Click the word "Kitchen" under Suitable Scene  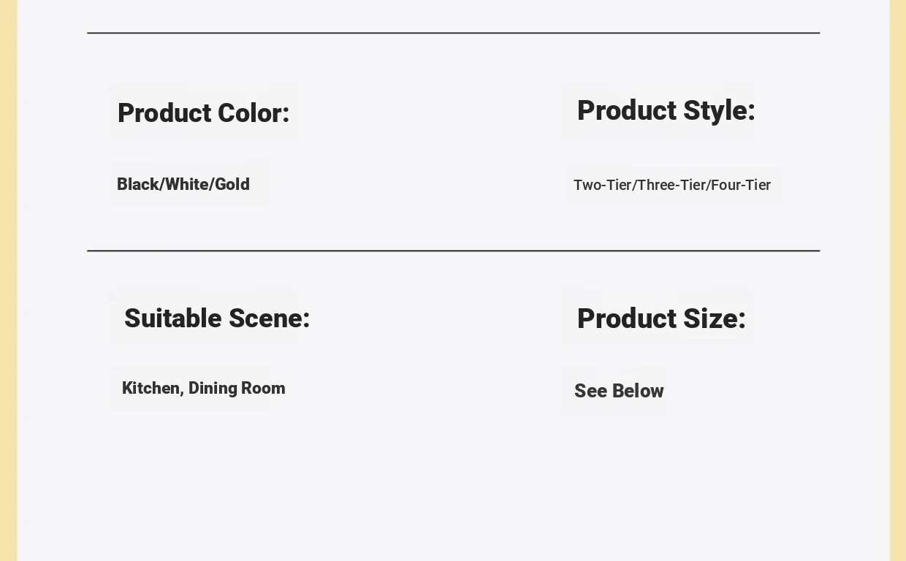click(151, 388)
